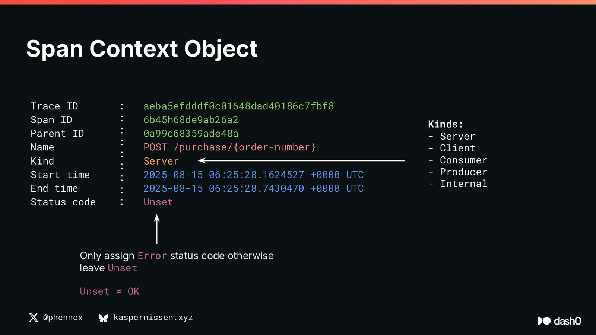Open the @phennex handle link
Screen dimensions: 596x335
click(x=63, y=318)
